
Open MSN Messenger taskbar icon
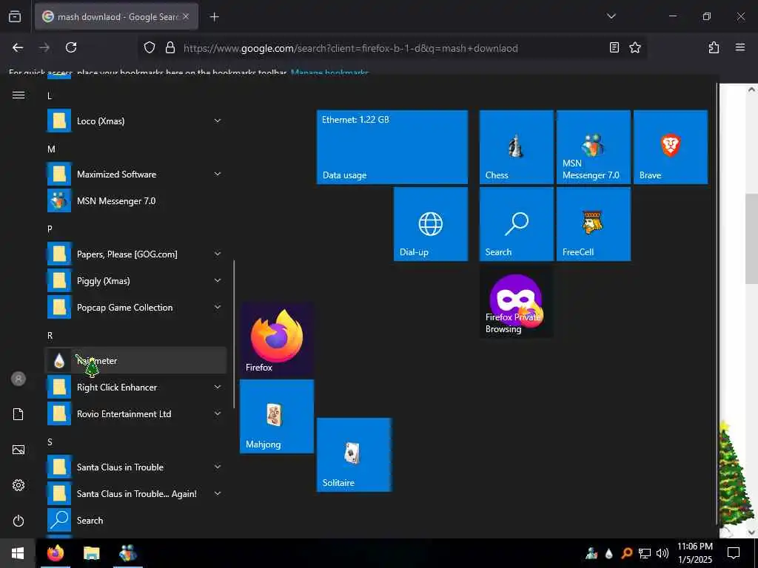click(x=127, y=553)
